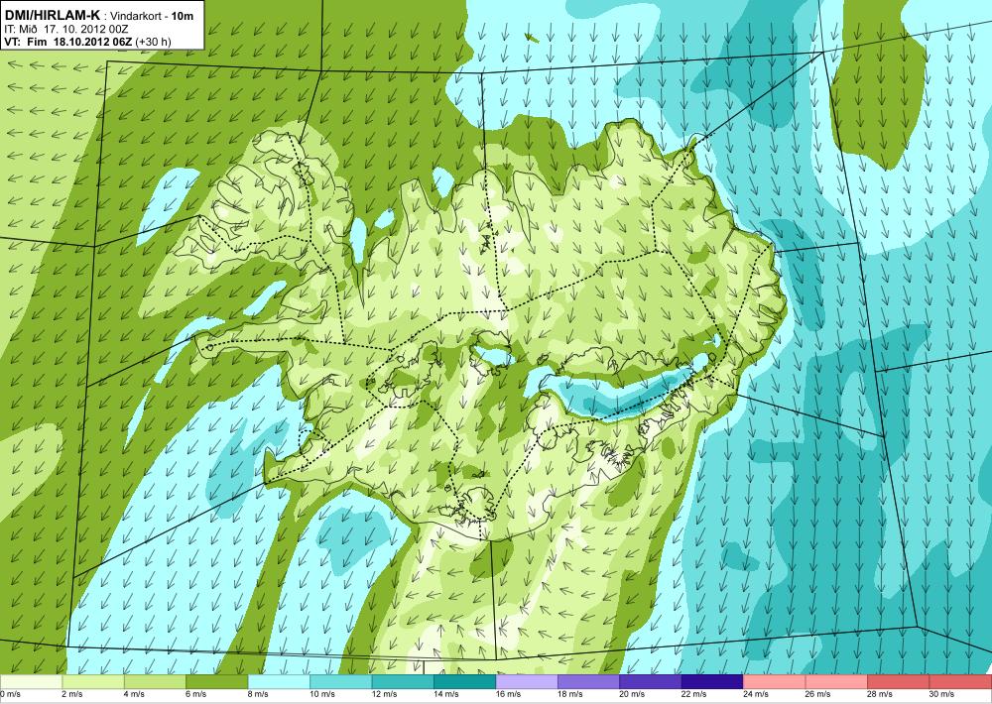The height and width of the screenshot is (704, 992).
Task: Click the "Vindarkort - 10m" label
Action: click(153, 16)
